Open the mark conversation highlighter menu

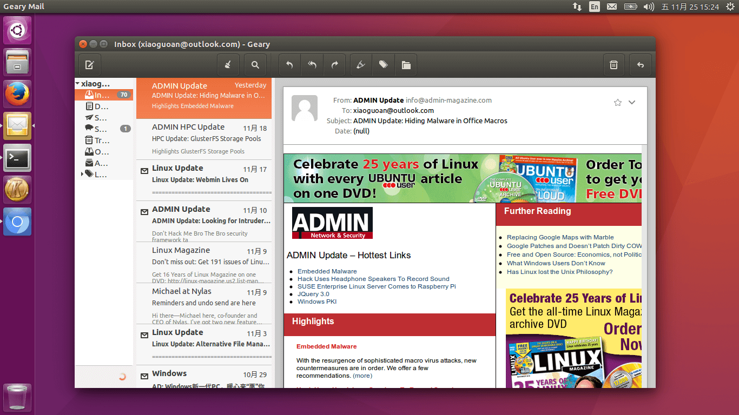pyautogui.click(x=361, y=65)
